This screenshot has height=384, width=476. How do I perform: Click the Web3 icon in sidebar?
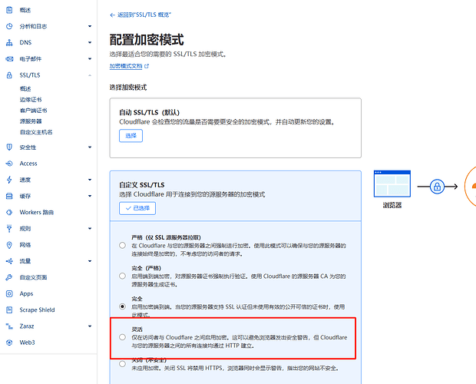pyautogui.click(x=9, y=343)
